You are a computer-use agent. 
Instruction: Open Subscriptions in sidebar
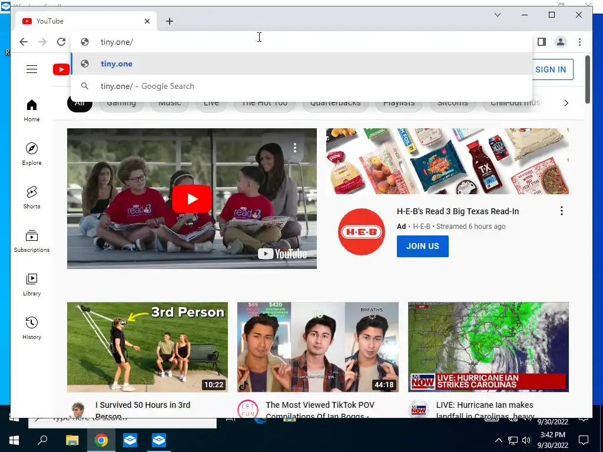click(32, 241)
